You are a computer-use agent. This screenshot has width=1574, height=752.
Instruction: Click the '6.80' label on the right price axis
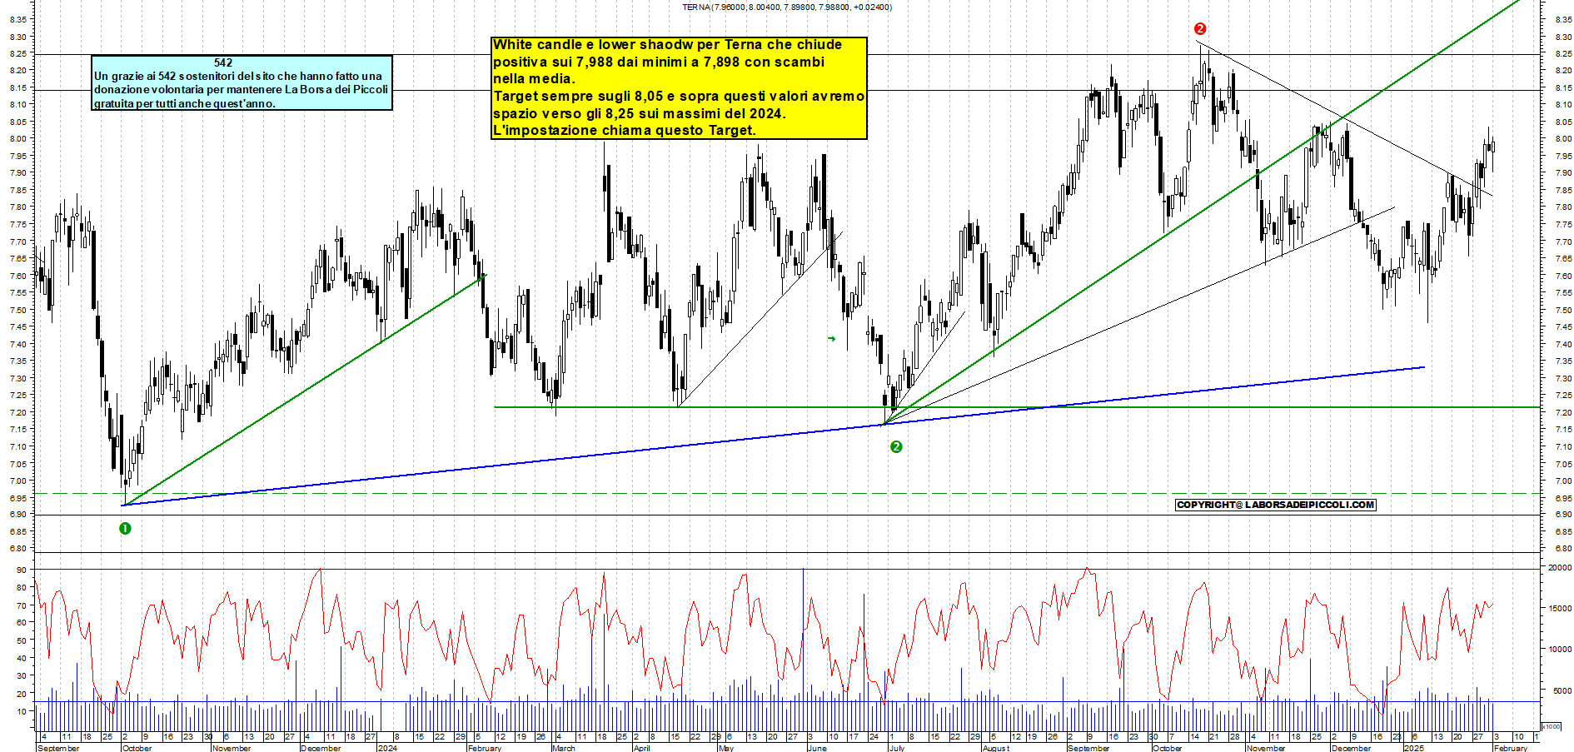pos(1563,549)
